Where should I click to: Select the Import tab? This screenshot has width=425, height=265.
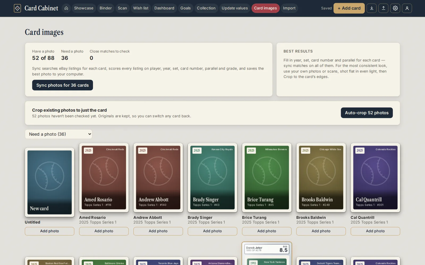coord(289,8)
